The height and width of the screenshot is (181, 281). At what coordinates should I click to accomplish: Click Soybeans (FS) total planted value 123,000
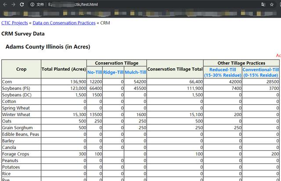[x=78, y=89]
